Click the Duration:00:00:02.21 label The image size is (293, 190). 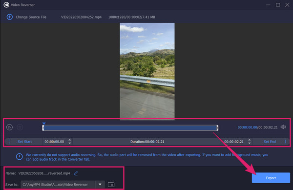(x=147, y=142)
